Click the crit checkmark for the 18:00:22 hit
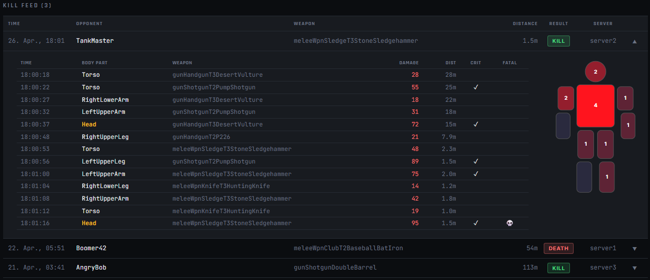Screen dimensions: 650x280 (476, 87)
